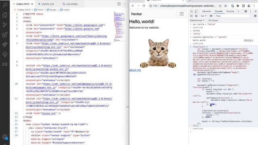
Task: Share this page from the address bar
Action: [x=220, y=6]
